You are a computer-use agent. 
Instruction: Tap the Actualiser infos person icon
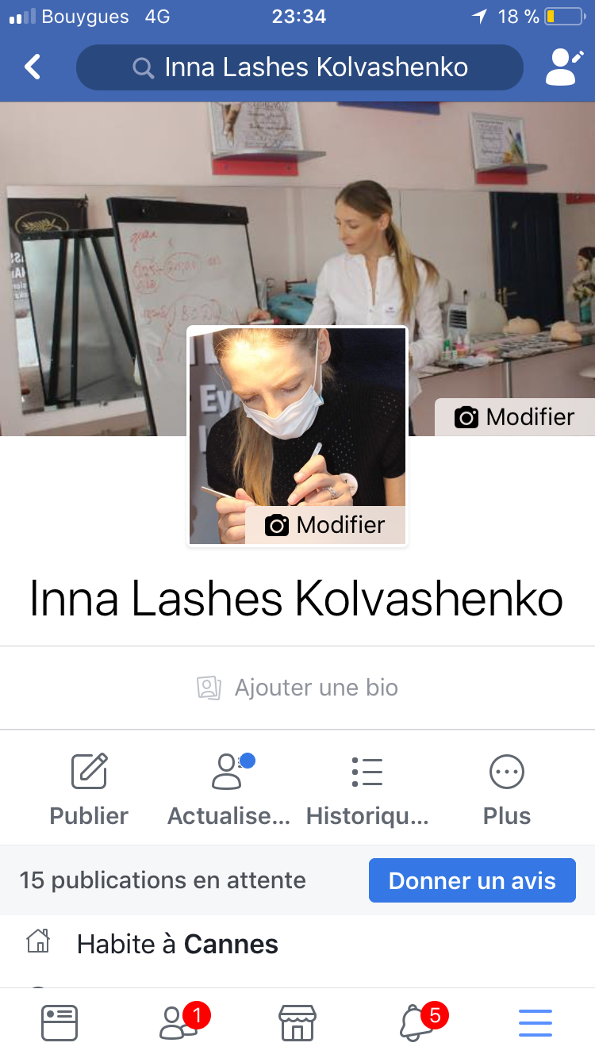tap(229, 772)
